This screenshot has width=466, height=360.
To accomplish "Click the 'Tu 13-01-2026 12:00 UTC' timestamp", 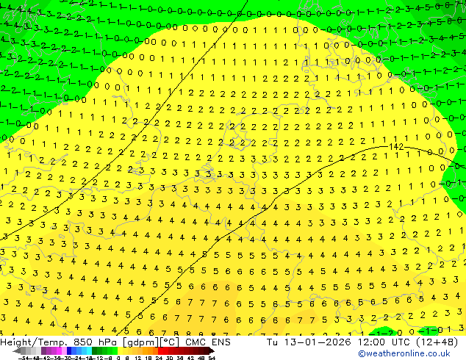I will coord(339,342).
